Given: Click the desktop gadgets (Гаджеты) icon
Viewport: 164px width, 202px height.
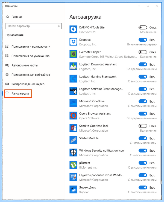Looking at the screenshot, I should tap(73, 177).
